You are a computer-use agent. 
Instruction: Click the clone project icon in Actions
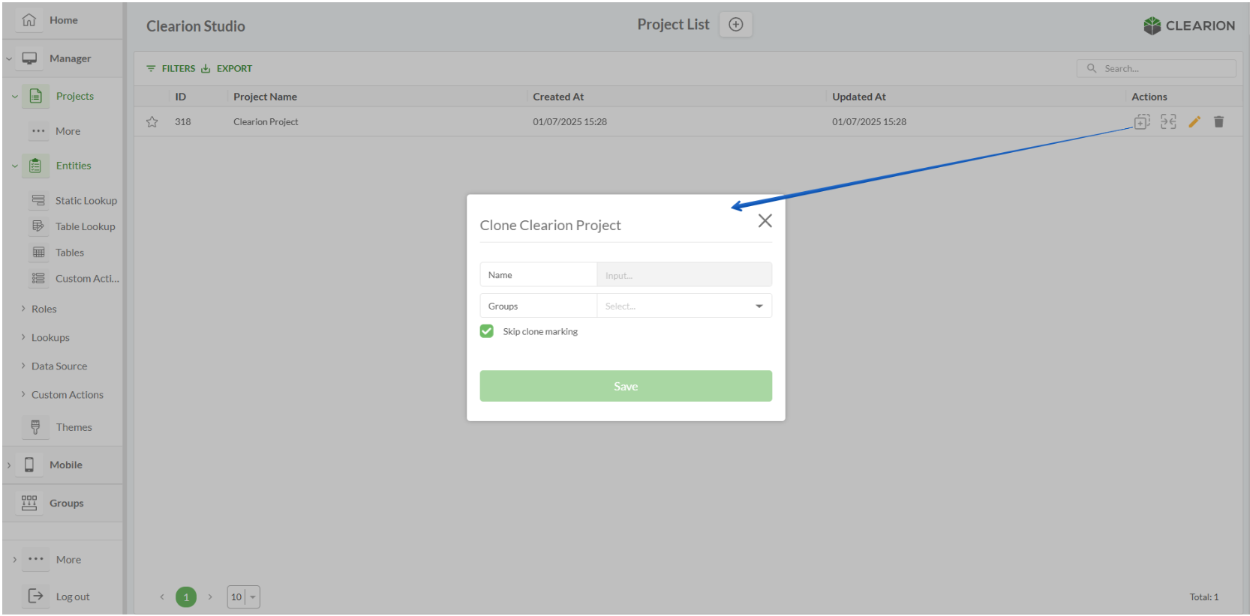tap(1141, 122)
